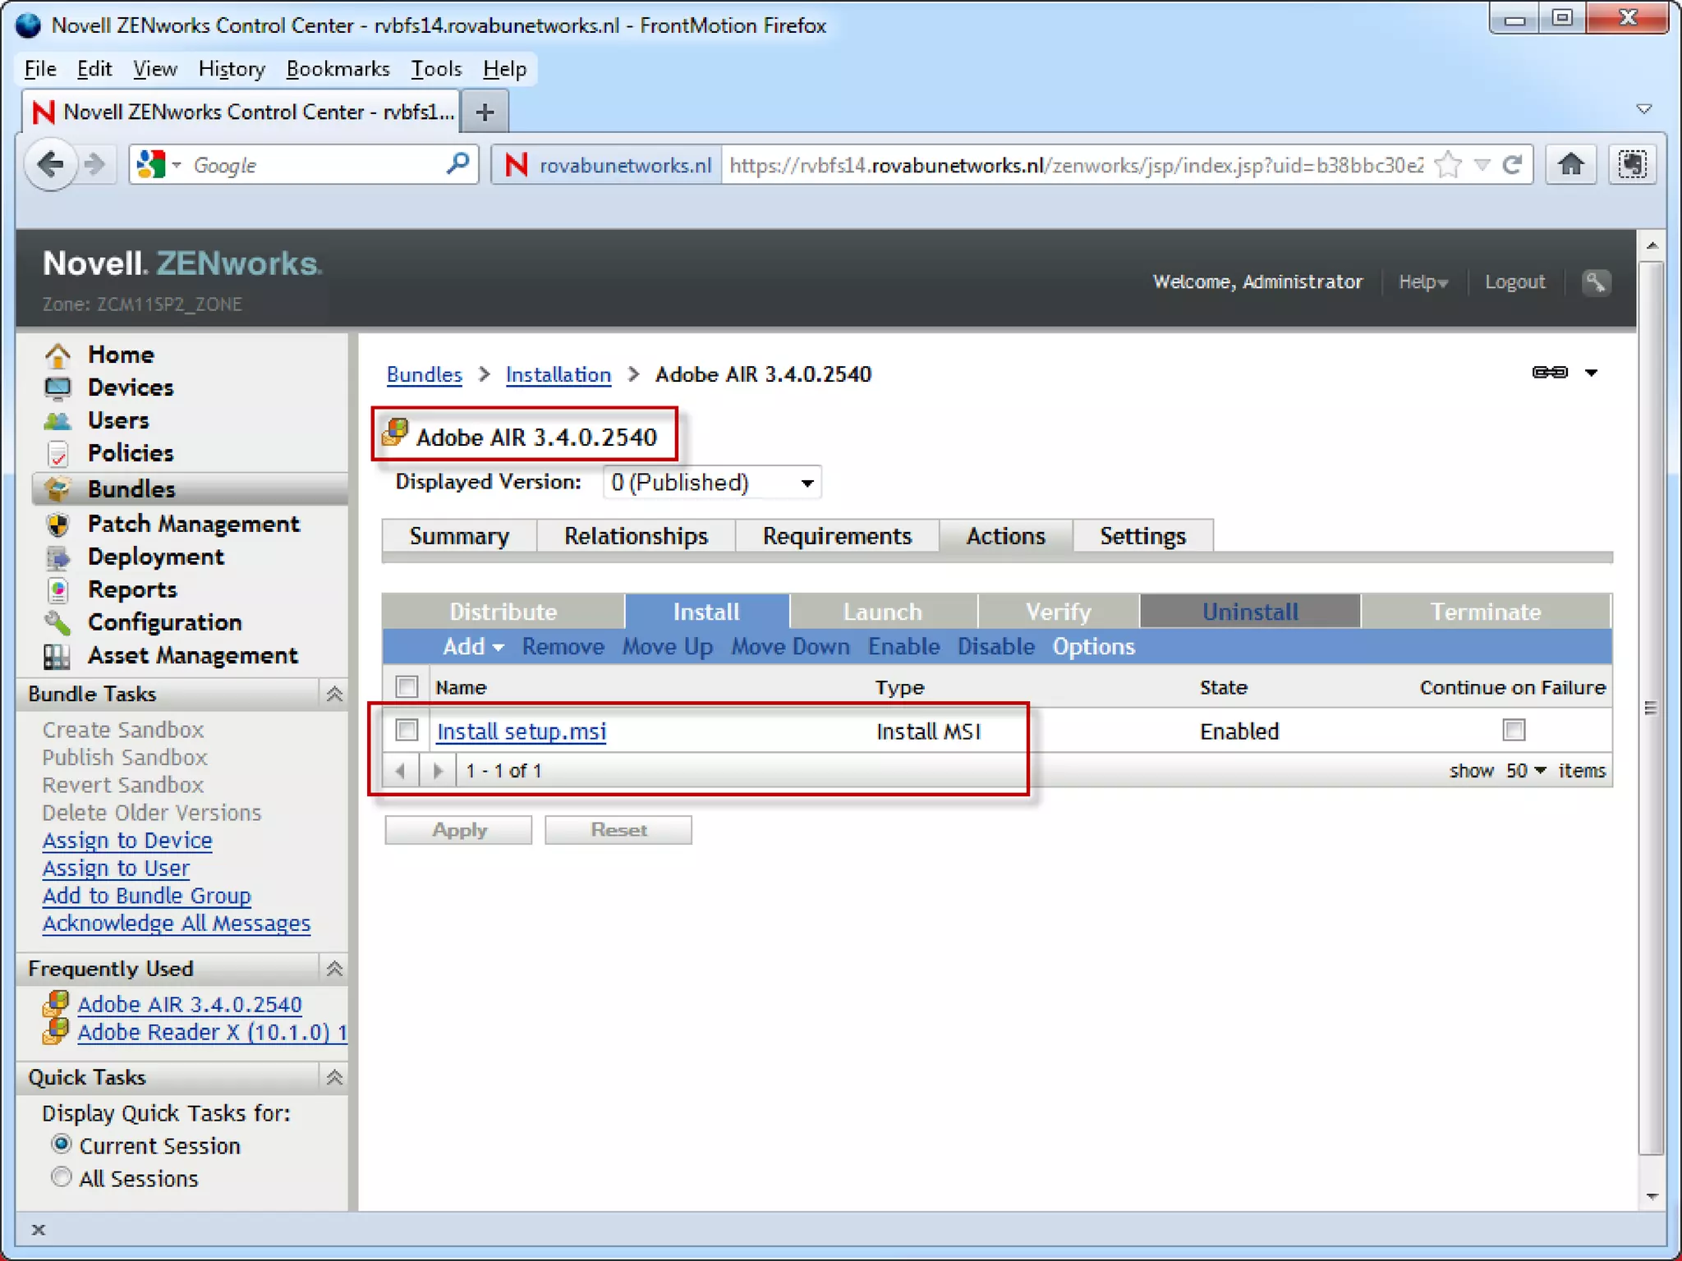The height and width of the screenshot is (1261, 1682).
Task: Click the browser Home toolbar button
Action: [1571, 164]
